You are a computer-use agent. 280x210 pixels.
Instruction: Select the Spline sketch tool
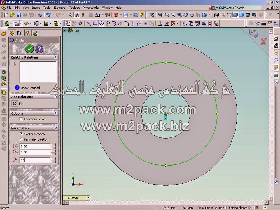[x=139, y=24]
